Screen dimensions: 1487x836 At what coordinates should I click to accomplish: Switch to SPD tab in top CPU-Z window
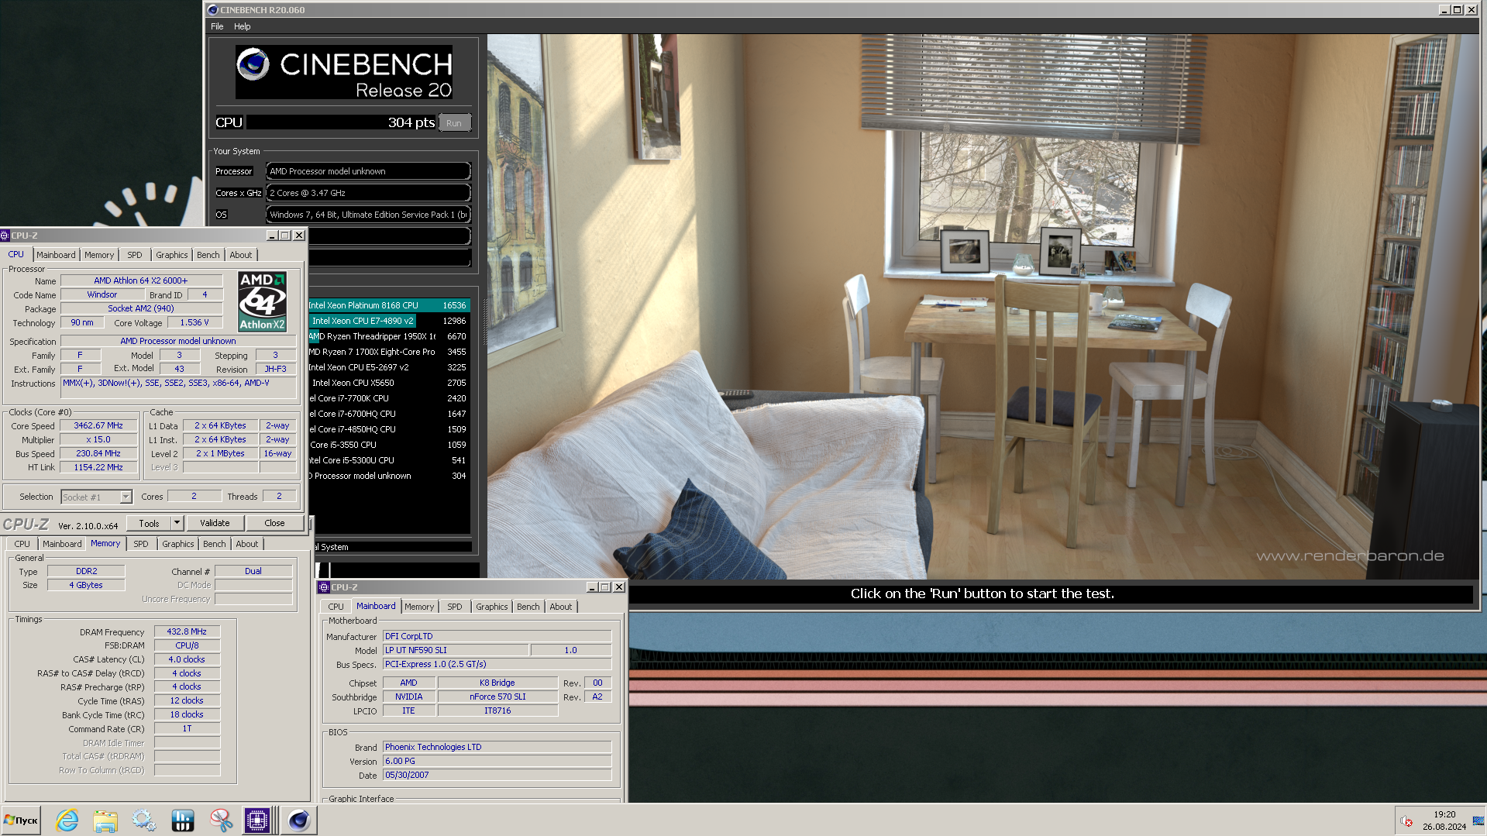tap(135, 255)
